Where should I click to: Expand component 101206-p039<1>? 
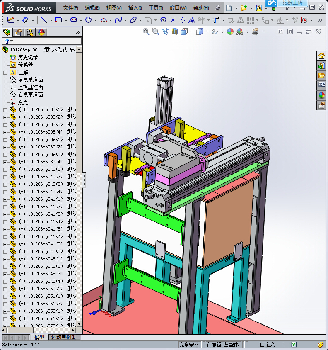[5, 140]
